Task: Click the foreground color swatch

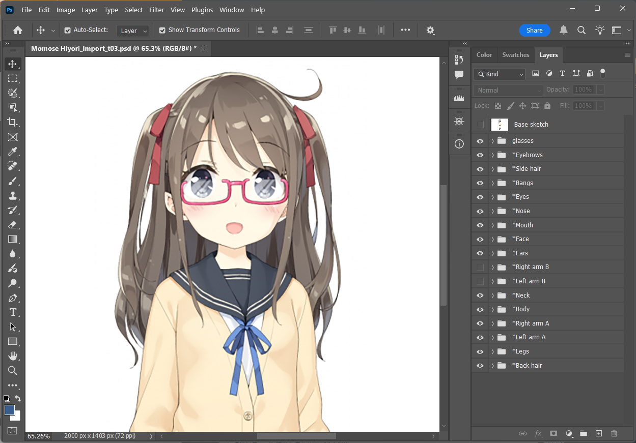Action: click(x=9, y=410)
